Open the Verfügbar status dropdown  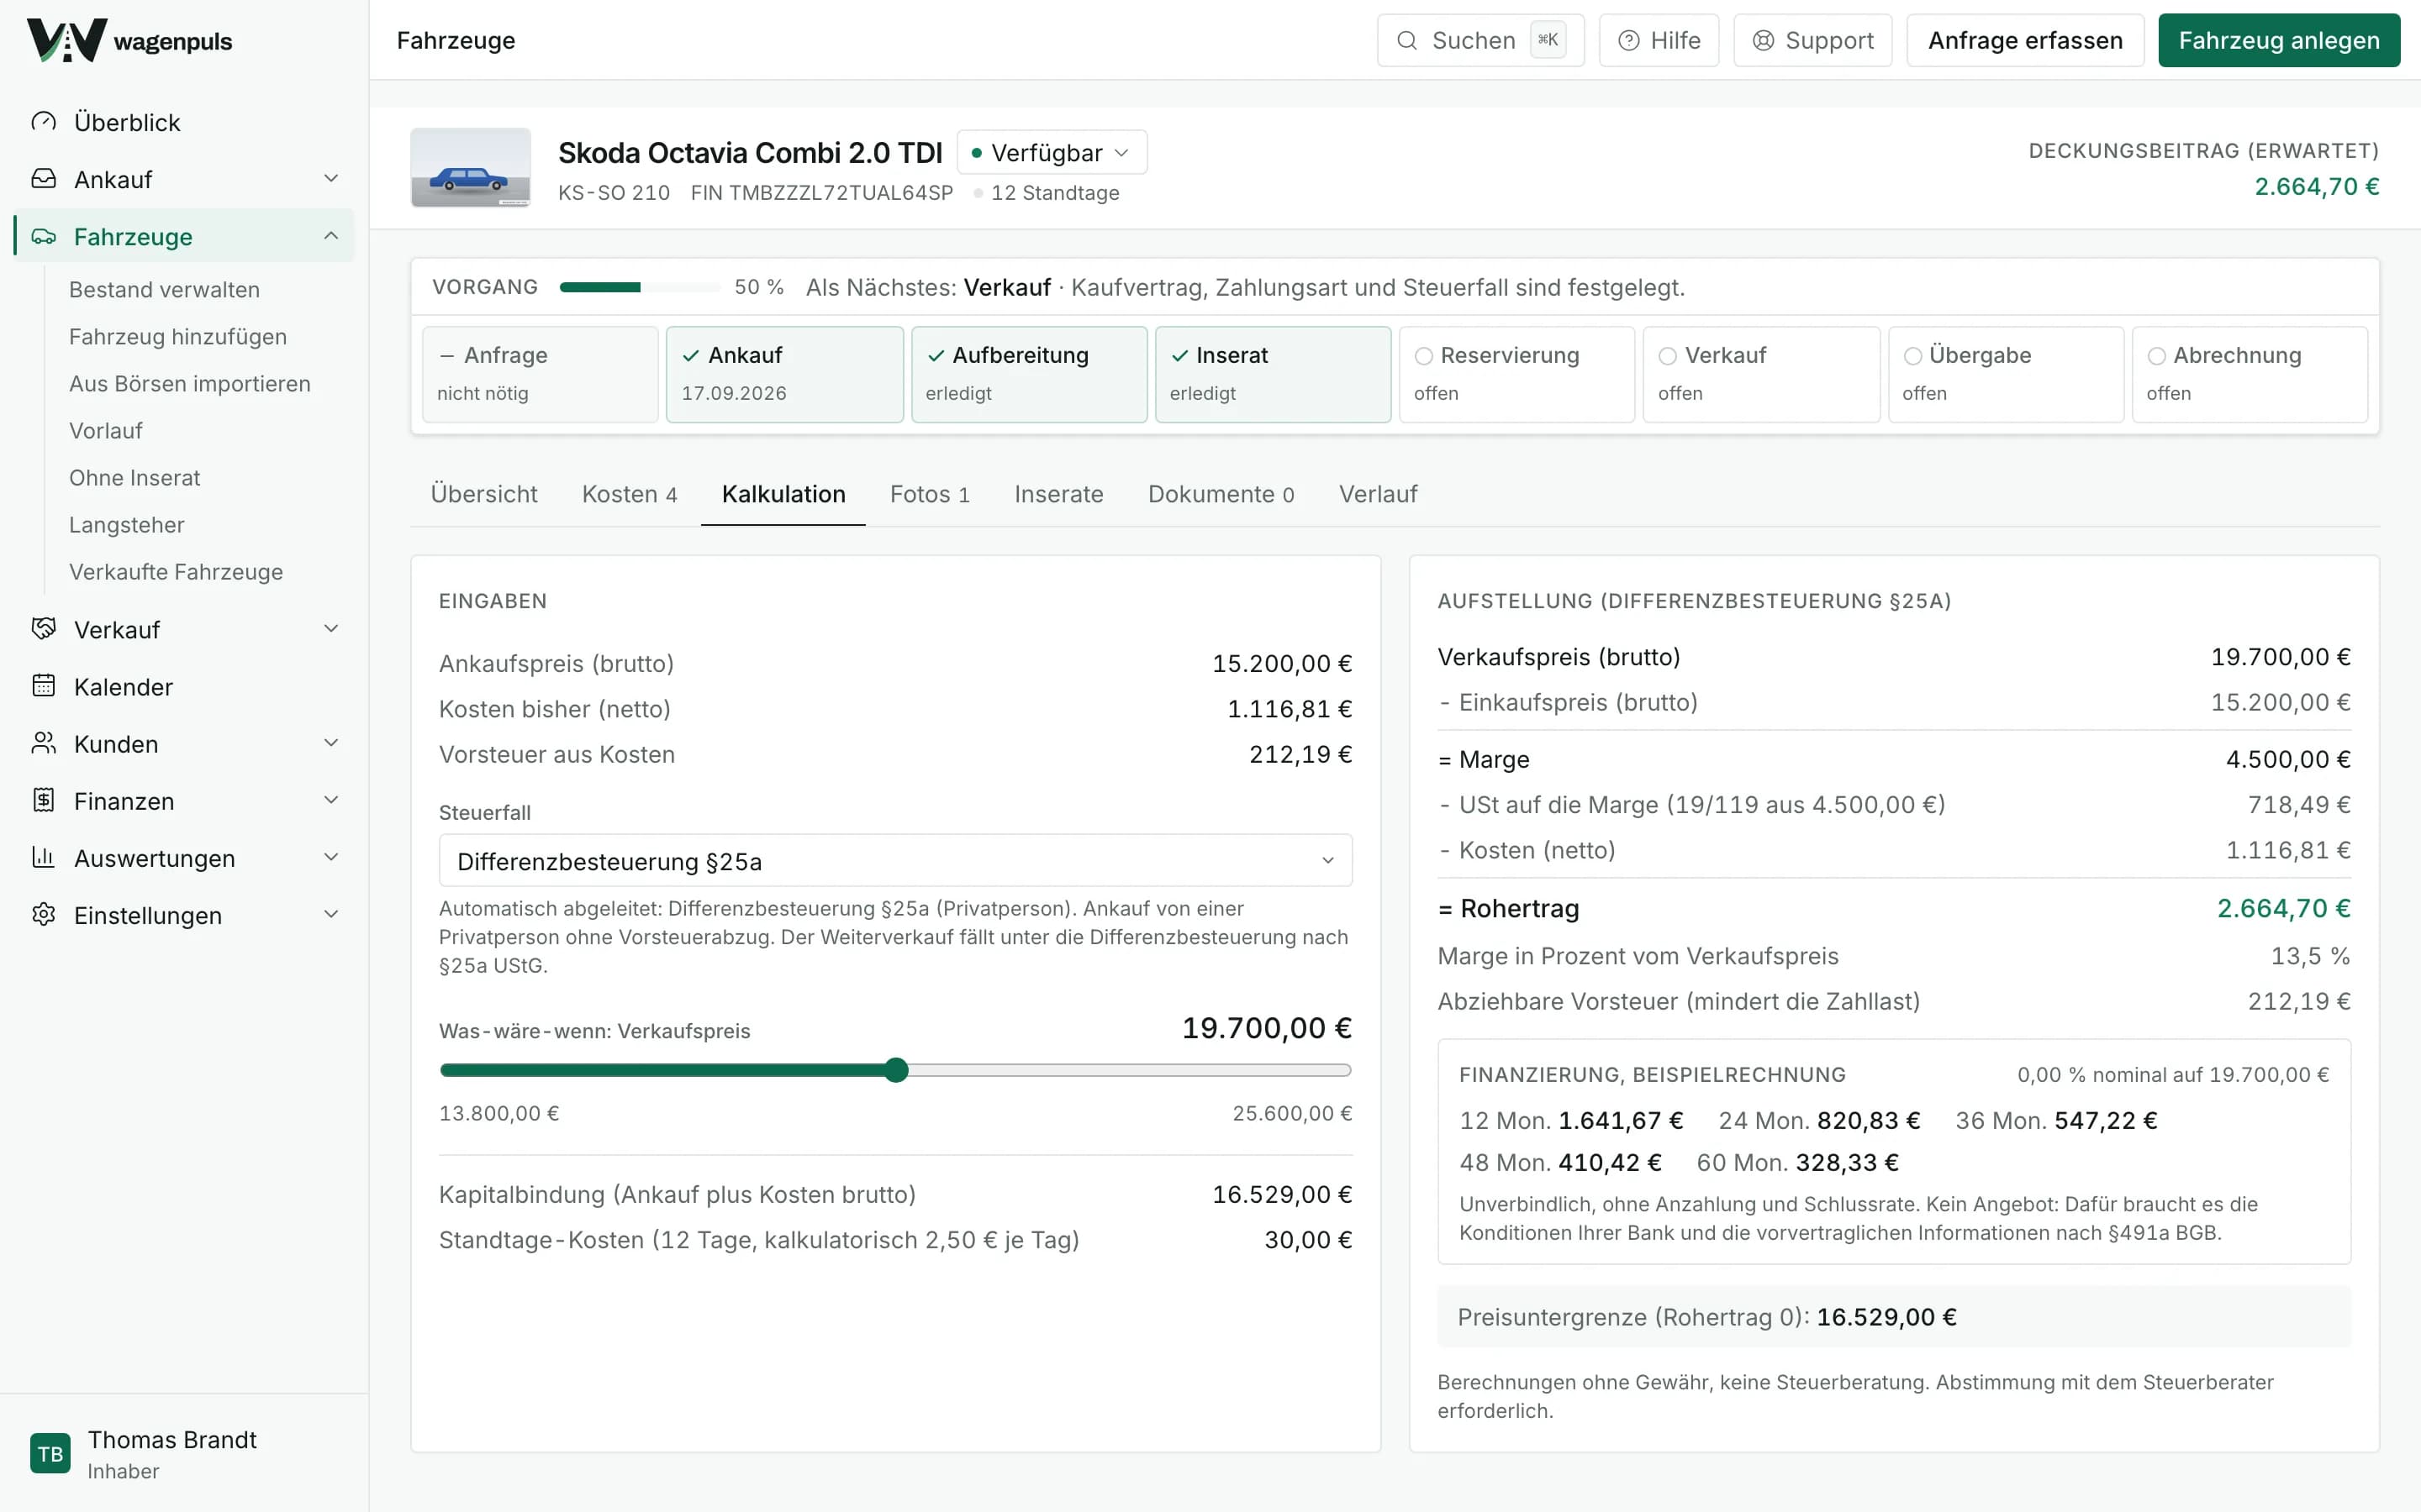1052,152
